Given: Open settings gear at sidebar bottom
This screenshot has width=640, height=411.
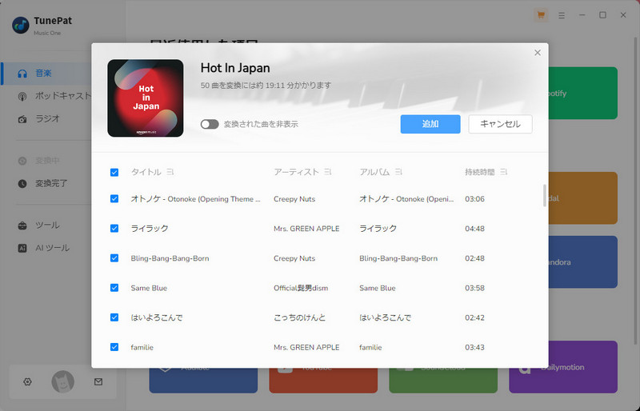Looking at the screenshot, I should 27,382.
